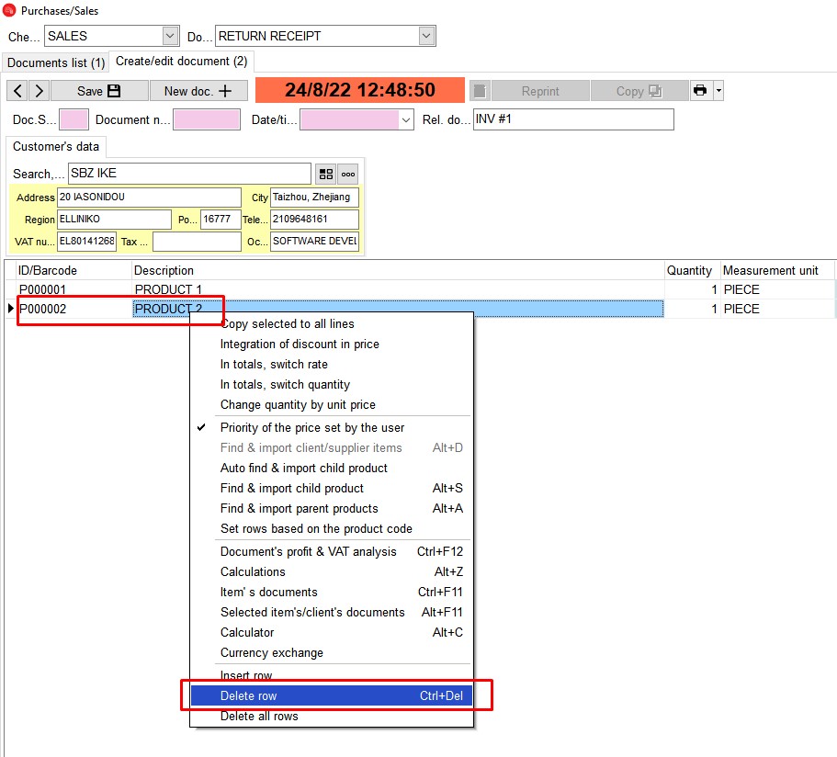Choose Insert row in context menu
Image resolution: width=837 pixels, height=757 pixels.
pyautogui.click(x=332, y=675)
